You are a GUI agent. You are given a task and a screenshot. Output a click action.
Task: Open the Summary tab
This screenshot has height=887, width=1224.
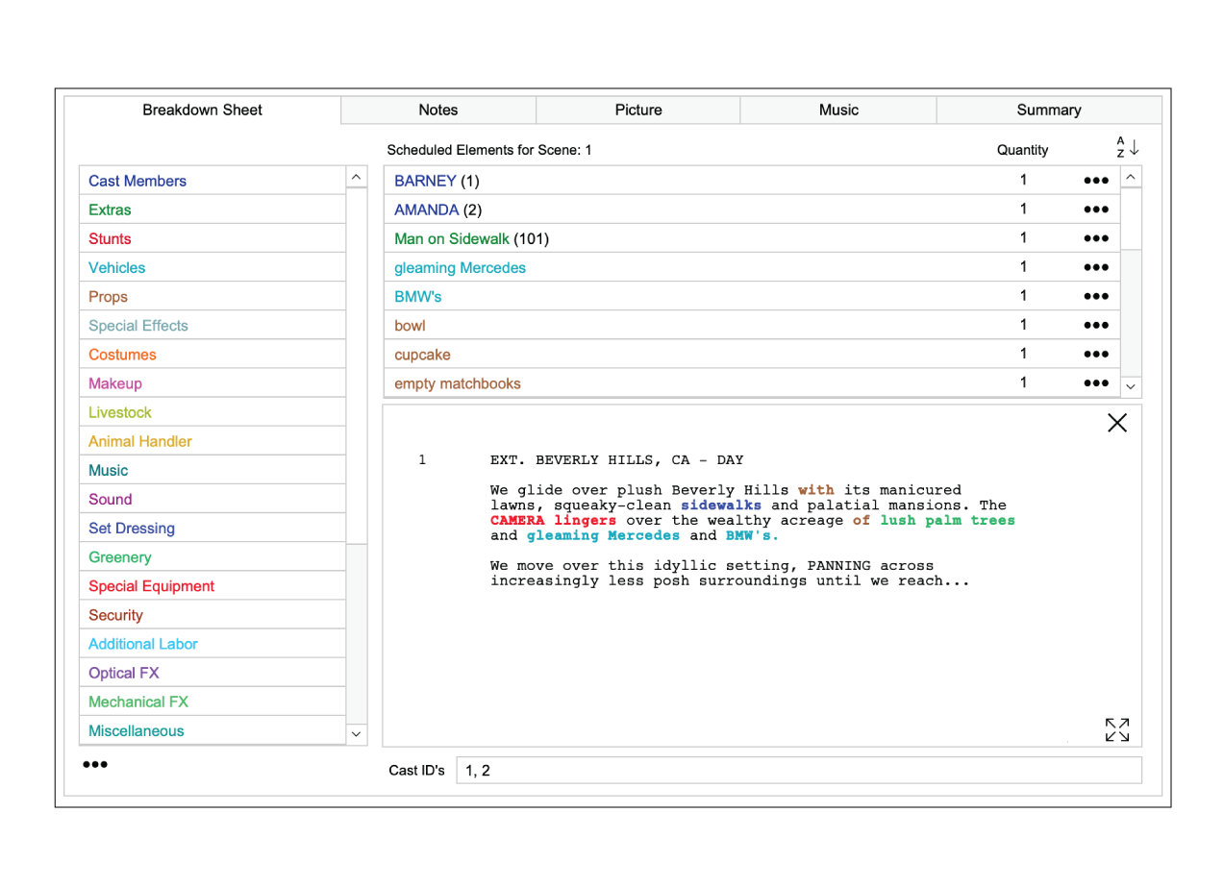coord(1048,110)
